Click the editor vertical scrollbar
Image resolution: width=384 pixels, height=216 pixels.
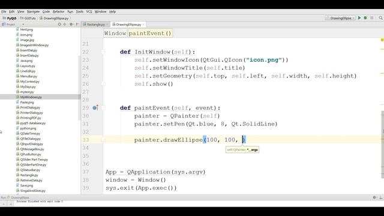[x=383, y=145]
